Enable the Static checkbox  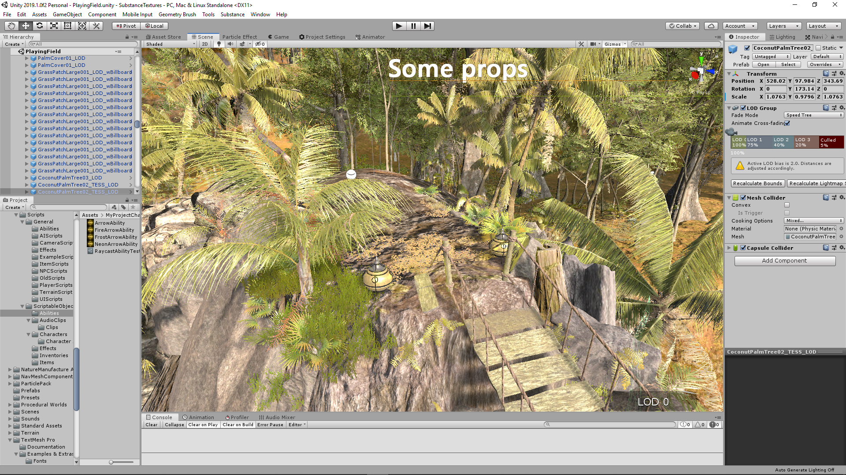[x=818, y=48]
